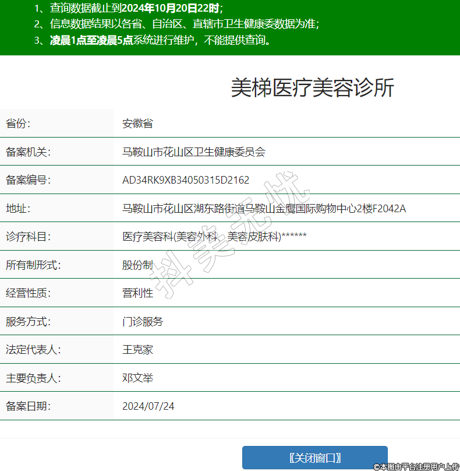Viewport: 460px width, 471px height.
Task: Click the 马鞍山市花山区卫生健康委员会 authority value
Action: [x=193, y=152]
